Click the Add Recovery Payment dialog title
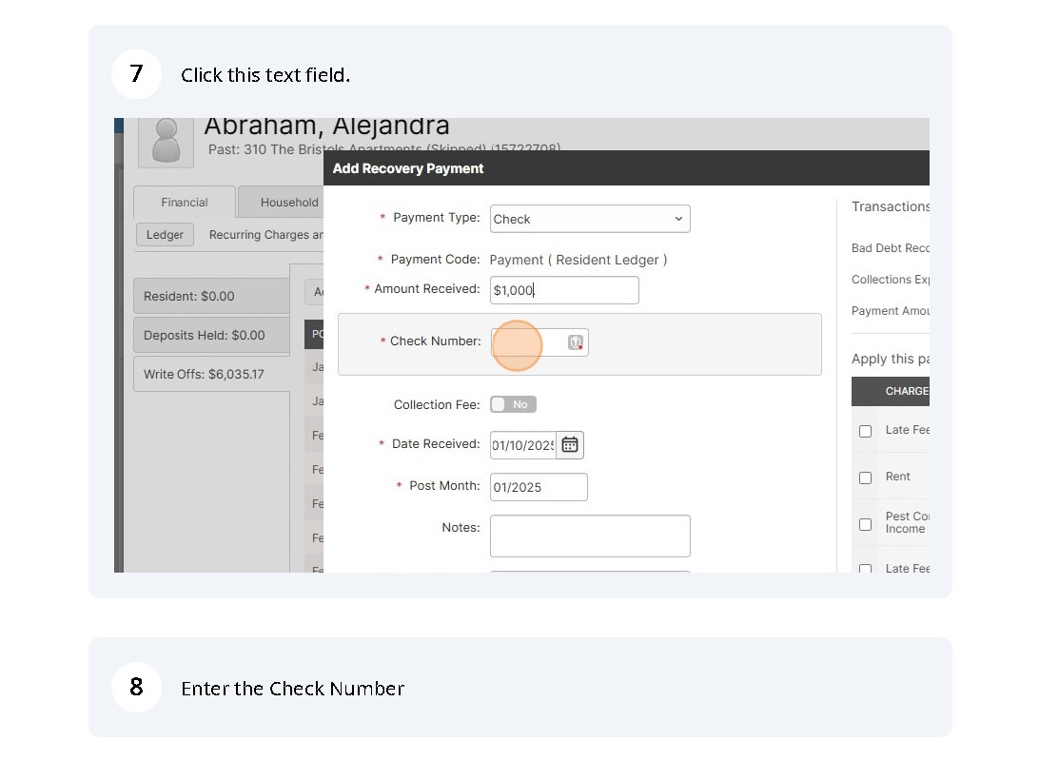 tap(408, 168)
